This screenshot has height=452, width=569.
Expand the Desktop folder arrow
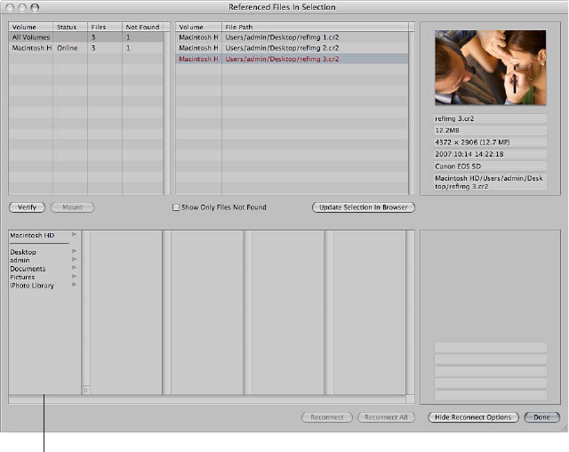74,251
